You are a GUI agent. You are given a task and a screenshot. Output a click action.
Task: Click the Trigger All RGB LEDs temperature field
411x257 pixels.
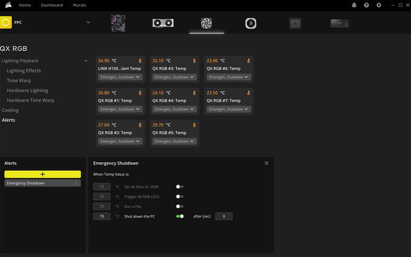pos(102,196)
